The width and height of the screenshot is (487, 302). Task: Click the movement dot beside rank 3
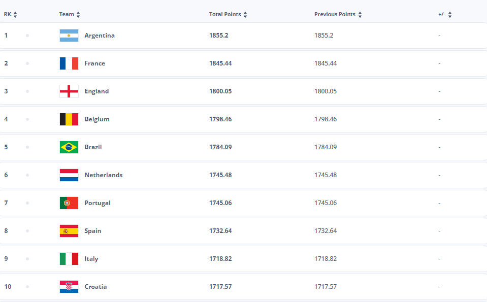pos(27,91)
